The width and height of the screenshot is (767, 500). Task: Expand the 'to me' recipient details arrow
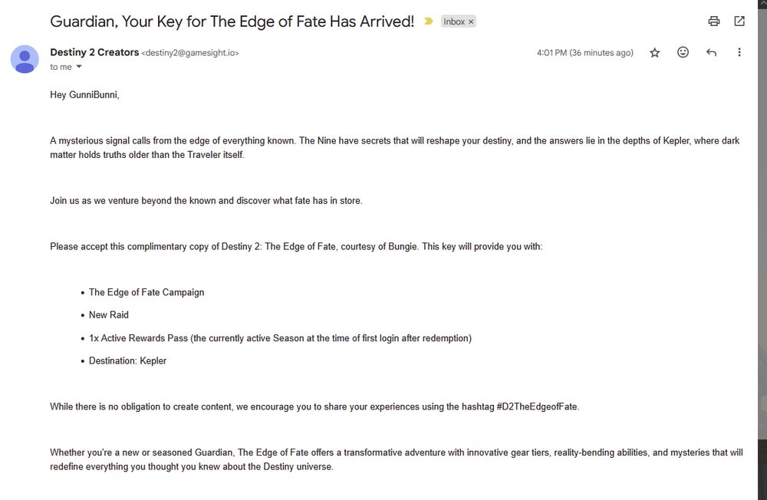pyautogui.click(x=79, y=67)
